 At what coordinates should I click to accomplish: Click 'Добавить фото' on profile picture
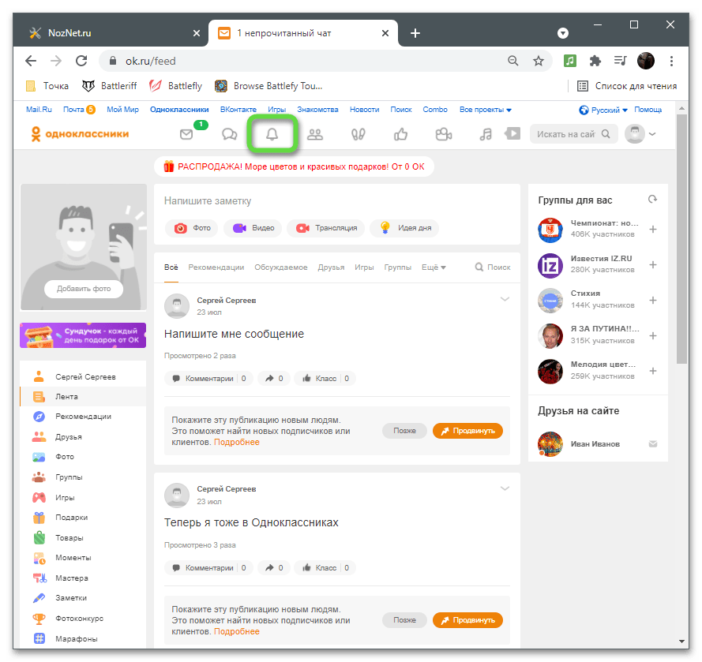[x=84, y=289]
